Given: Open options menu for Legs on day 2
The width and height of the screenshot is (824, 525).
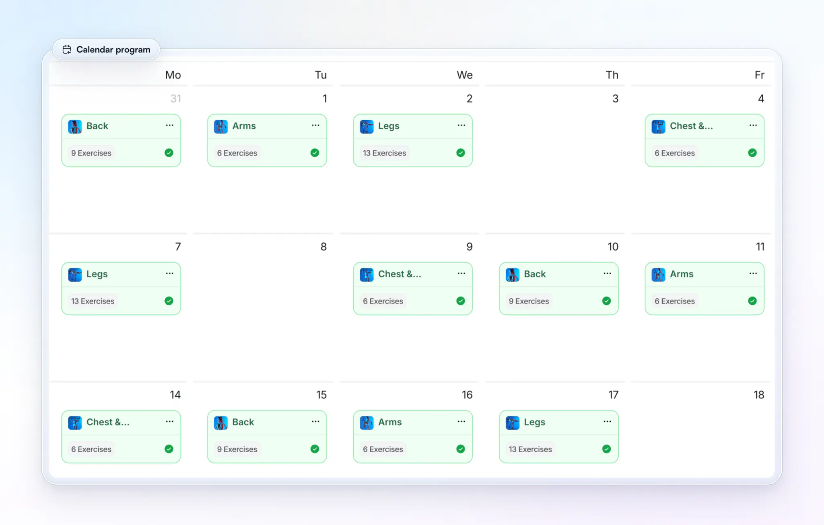Looking at the screenshot, I should [x=461, y=125].
